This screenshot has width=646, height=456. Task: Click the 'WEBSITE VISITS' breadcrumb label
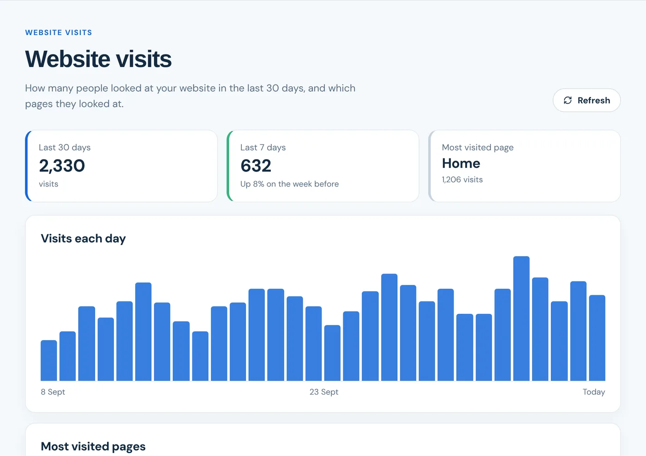pos(59,33)
